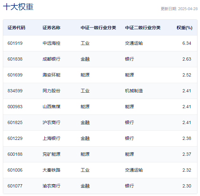Click stock name 渝农商行
The image size is (200, 196).
(51, 186)
